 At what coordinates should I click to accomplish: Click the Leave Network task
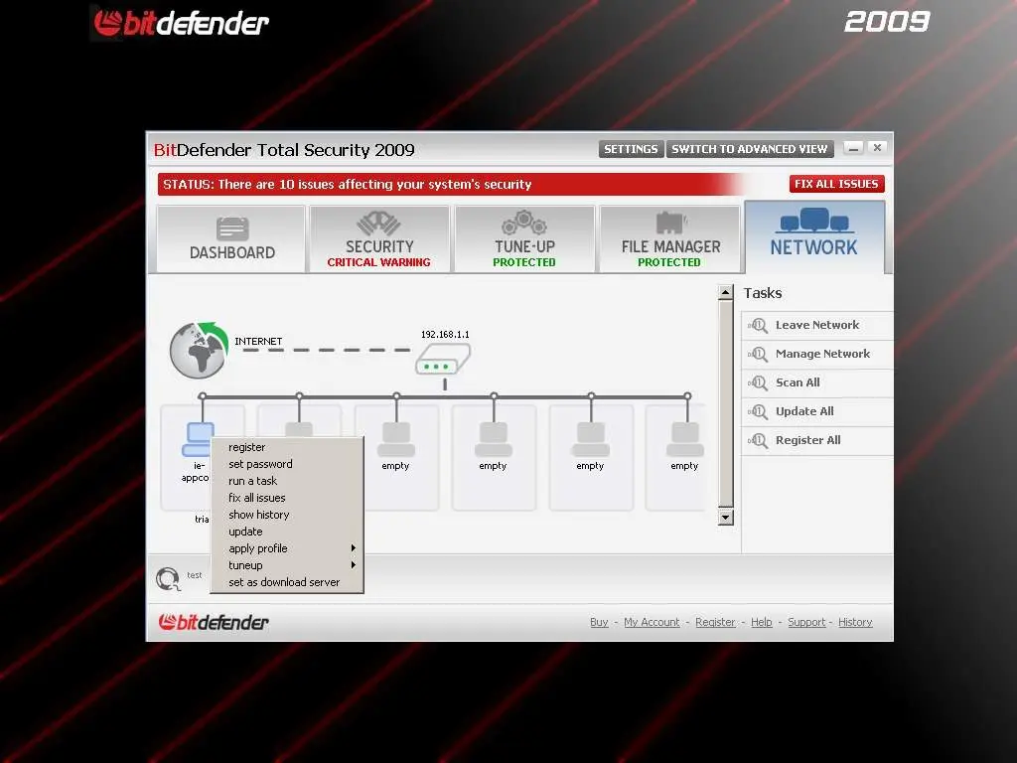coord(817,325)
